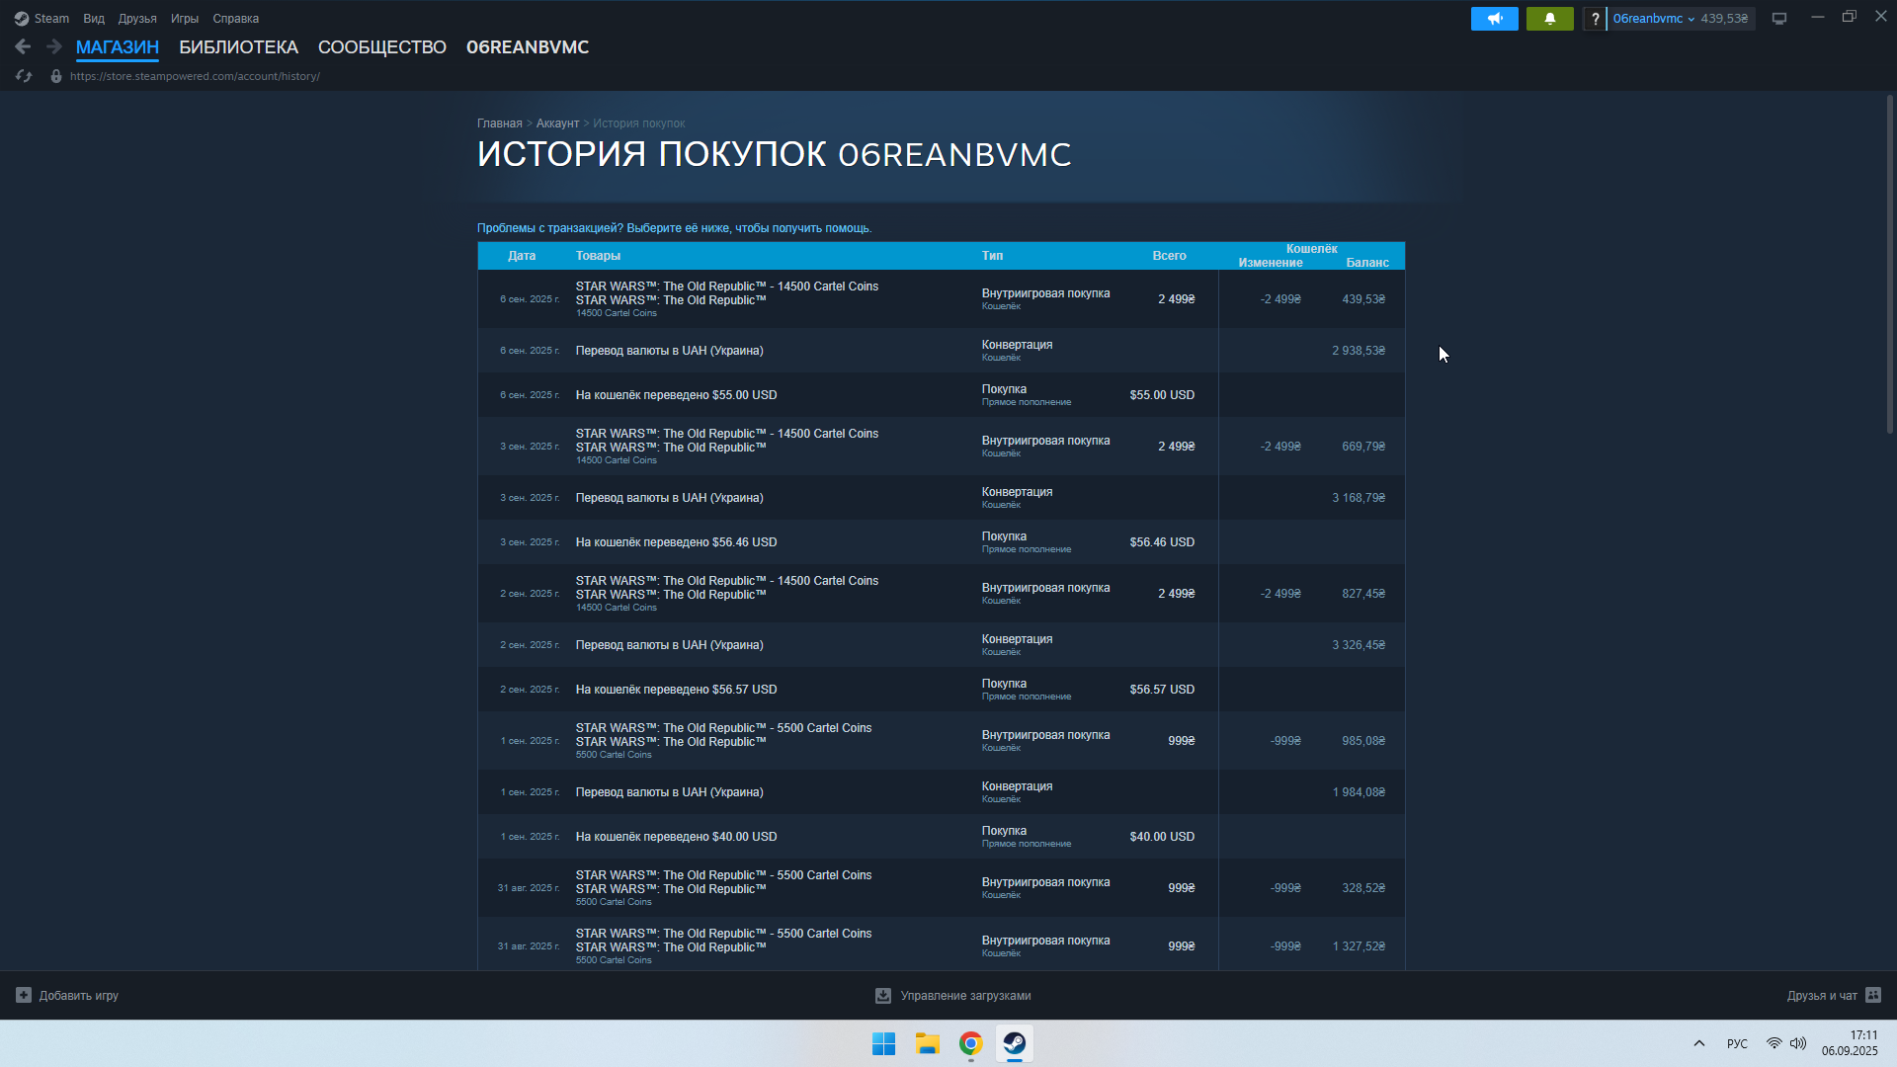Follow the Главная breadcrumb link
1897x1067 pixels.
[x=500, y=123]
